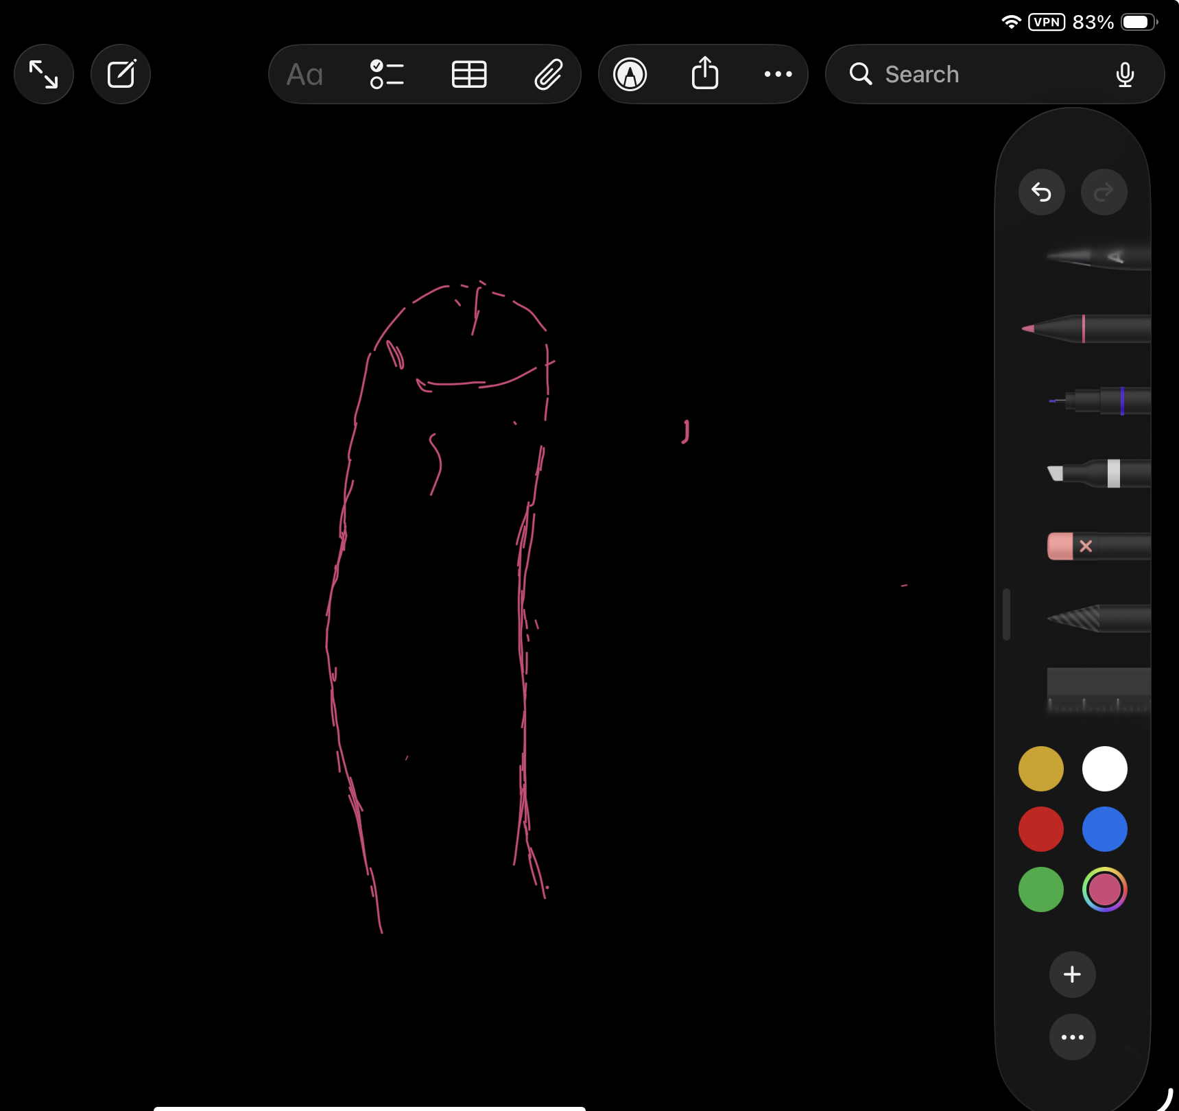Undo the last drawing stroke
The height and width of the screenshot is (1111, 1179).
click(1041, 192)
